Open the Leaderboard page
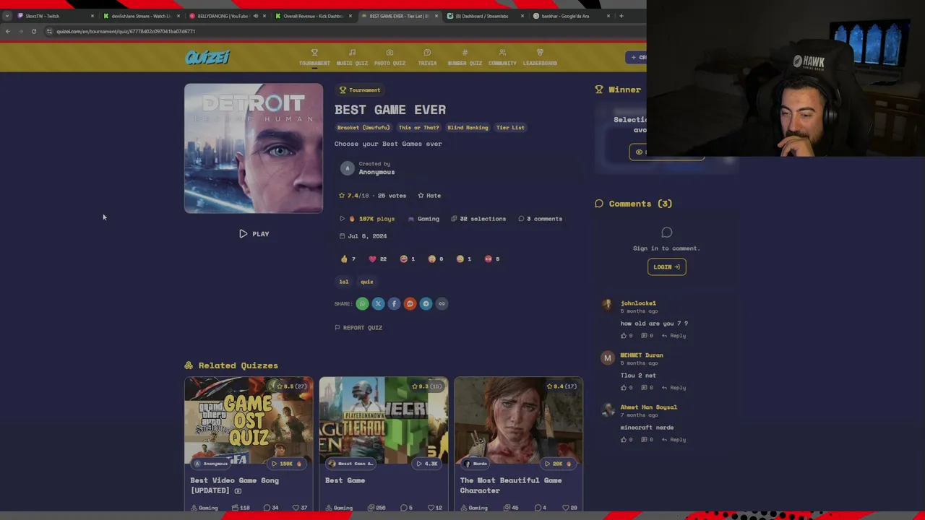This screenshot has height=520, width=925. tap(540, 57)
